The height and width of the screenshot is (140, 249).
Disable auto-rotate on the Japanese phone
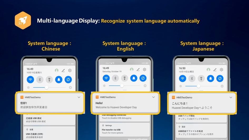click(220, 78)
